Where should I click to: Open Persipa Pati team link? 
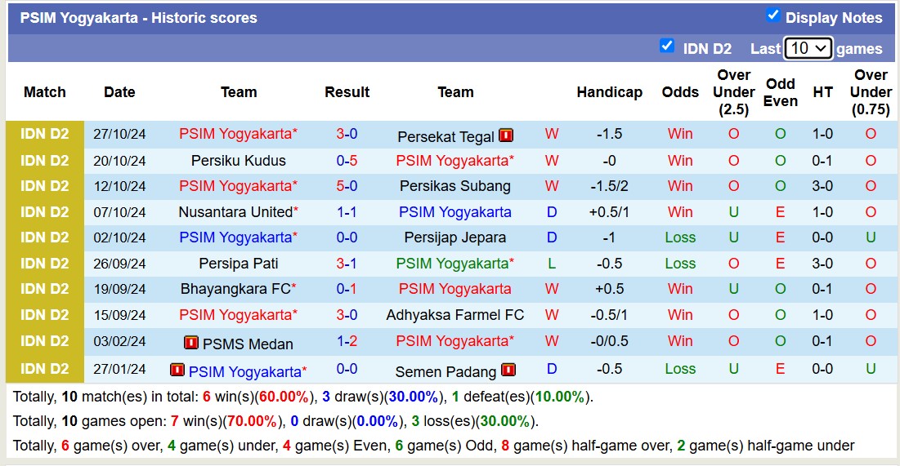pyautogui.click(x=239, y=264)
